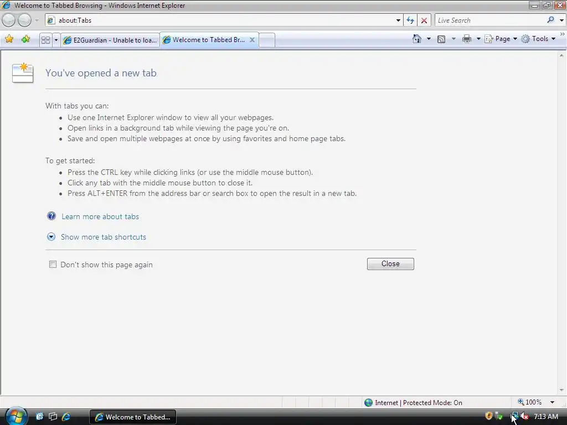Click the Refresh button
This screenshot has height=425, width=567.
point(410,20)
